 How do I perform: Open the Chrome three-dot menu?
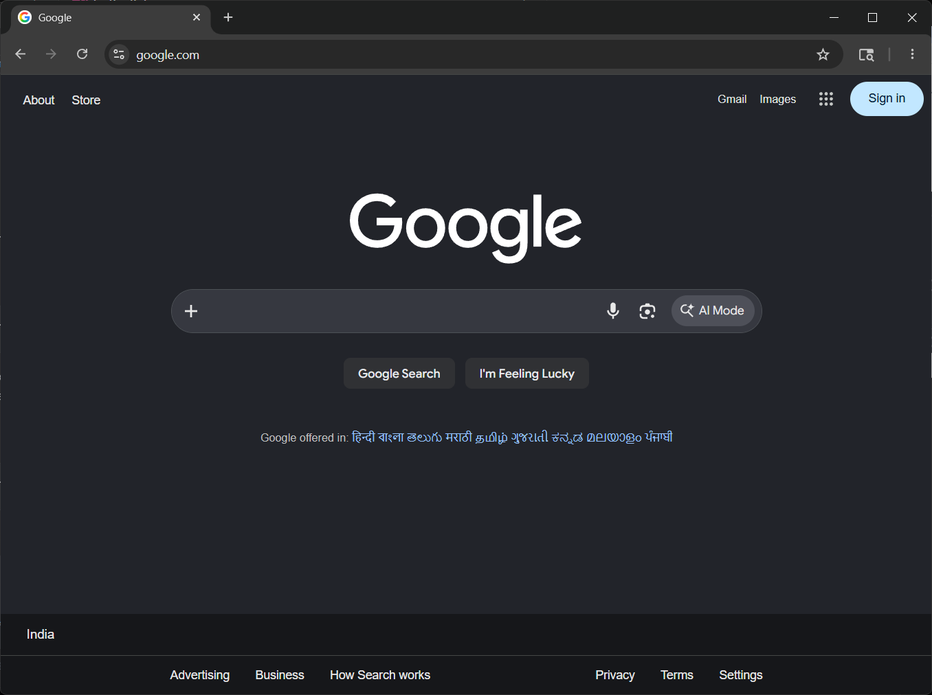pos(912,54)
